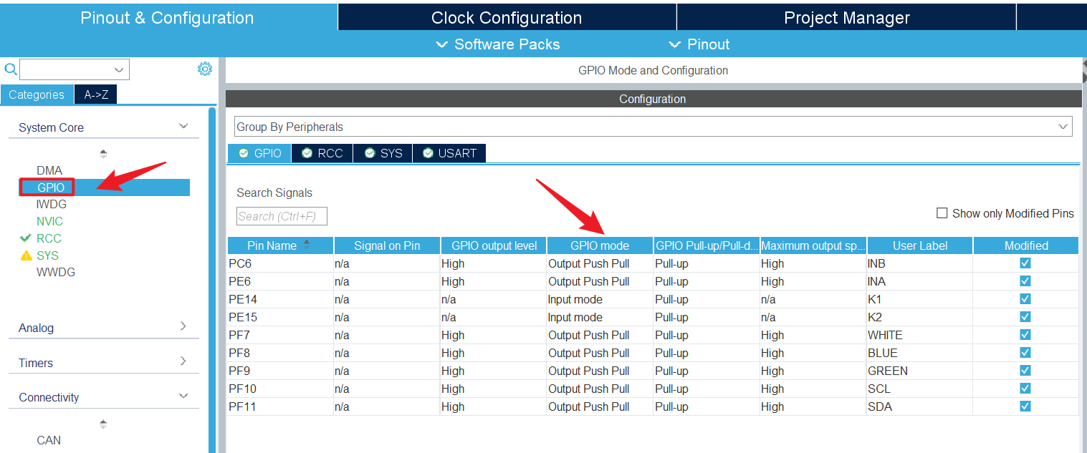The image size is (1087, 453).
Task: Select the PE14 pin name cell
Action: click(280, 299)
